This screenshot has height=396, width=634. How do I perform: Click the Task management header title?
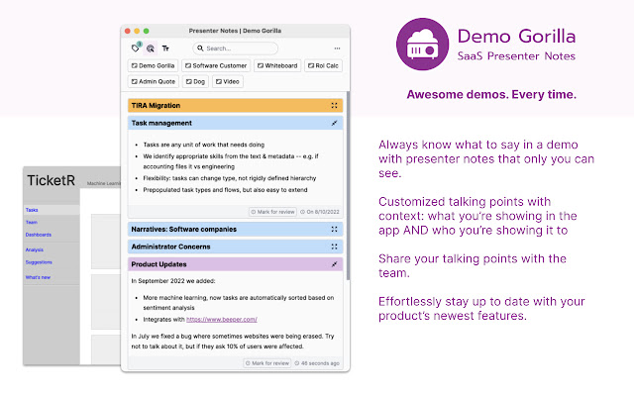tap(161, 123)
